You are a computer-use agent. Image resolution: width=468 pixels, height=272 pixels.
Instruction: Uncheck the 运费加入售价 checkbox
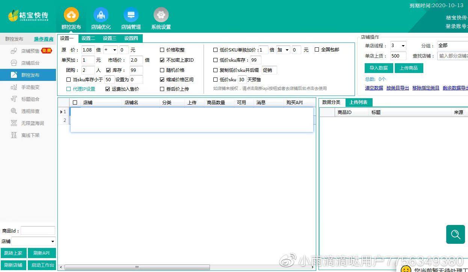(x=108, y=89)
